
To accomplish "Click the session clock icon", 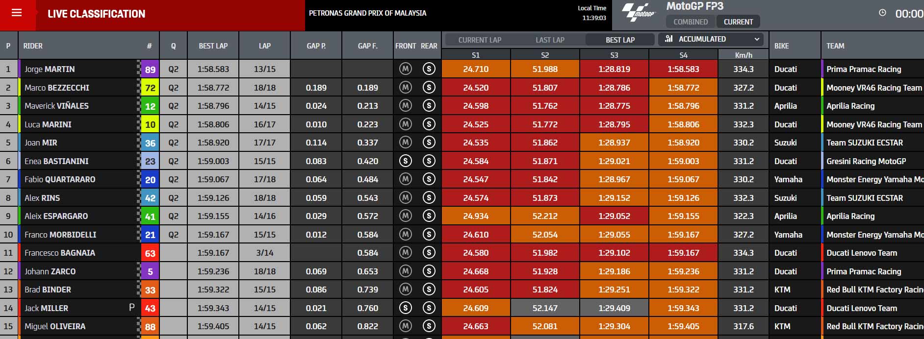I will pyautogui.click(x=882, y=13).
